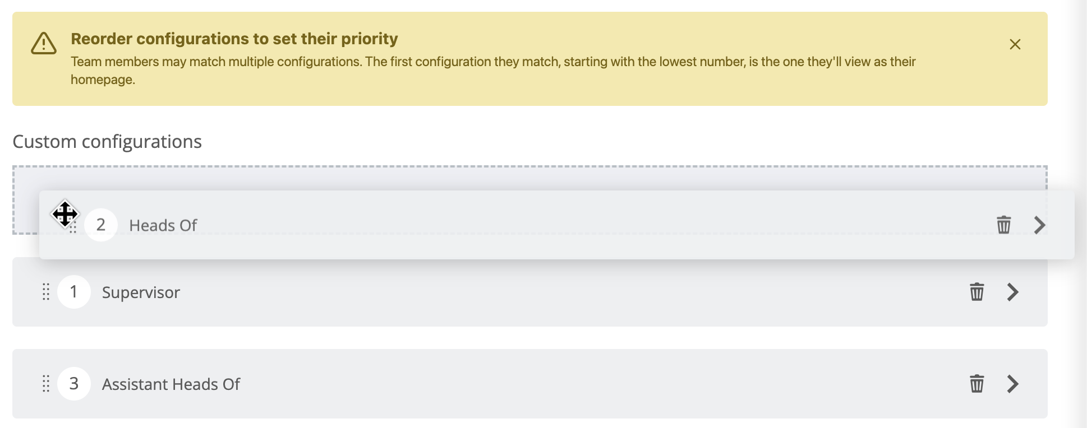
Task: Click the priority number 1 badge
Action: click(74, 292)
